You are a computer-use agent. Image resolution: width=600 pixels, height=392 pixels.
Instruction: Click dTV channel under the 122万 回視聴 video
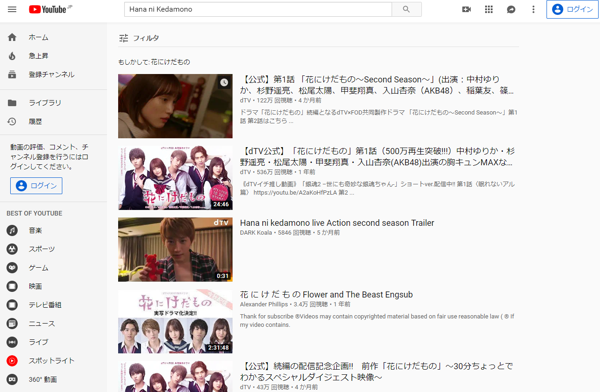[245, 100]
